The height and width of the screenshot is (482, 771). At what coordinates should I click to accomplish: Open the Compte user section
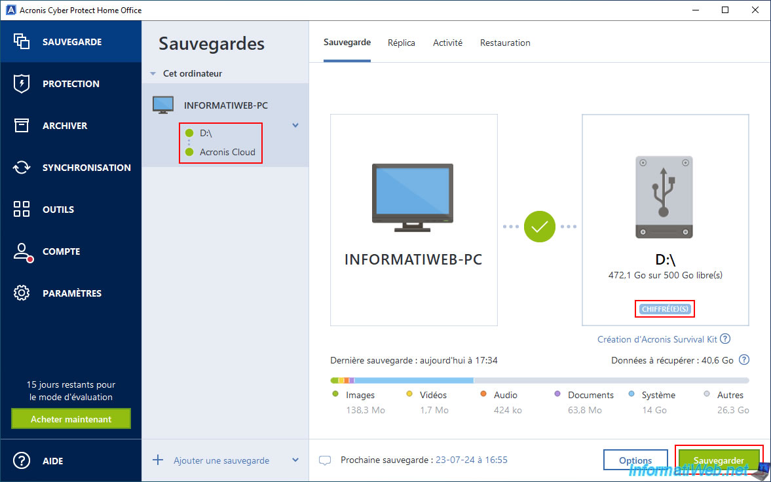click(71, 251)
